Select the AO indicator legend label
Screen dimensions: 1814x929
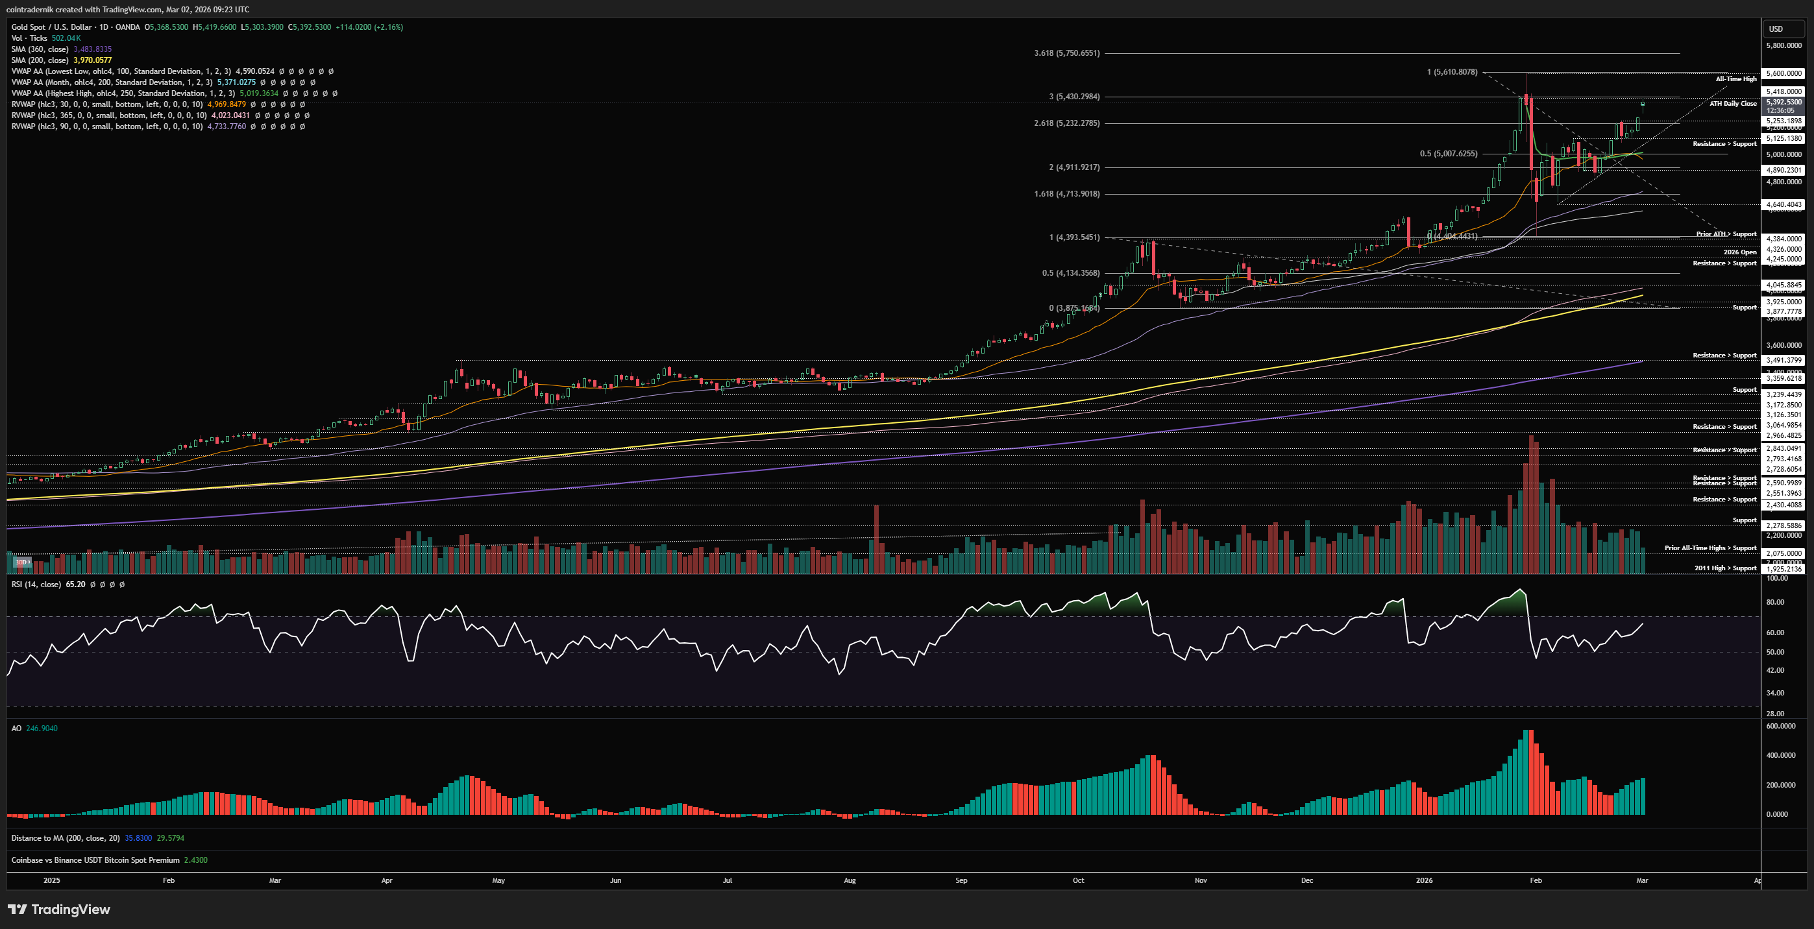pyautogui.click(x=16, y=729)
